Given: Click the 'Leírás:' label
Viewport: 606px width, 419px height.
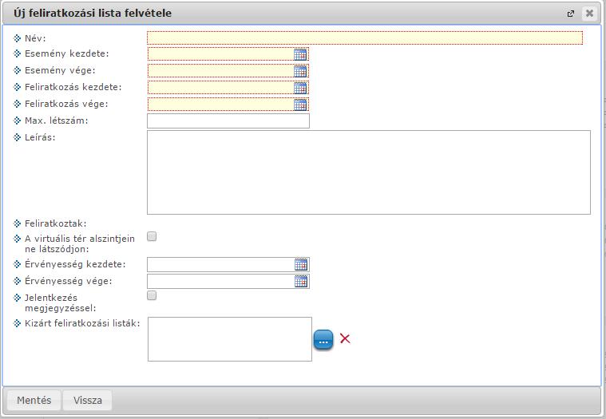Looking at the screenshot, I should pyautogui.click(x=40, y=137).
